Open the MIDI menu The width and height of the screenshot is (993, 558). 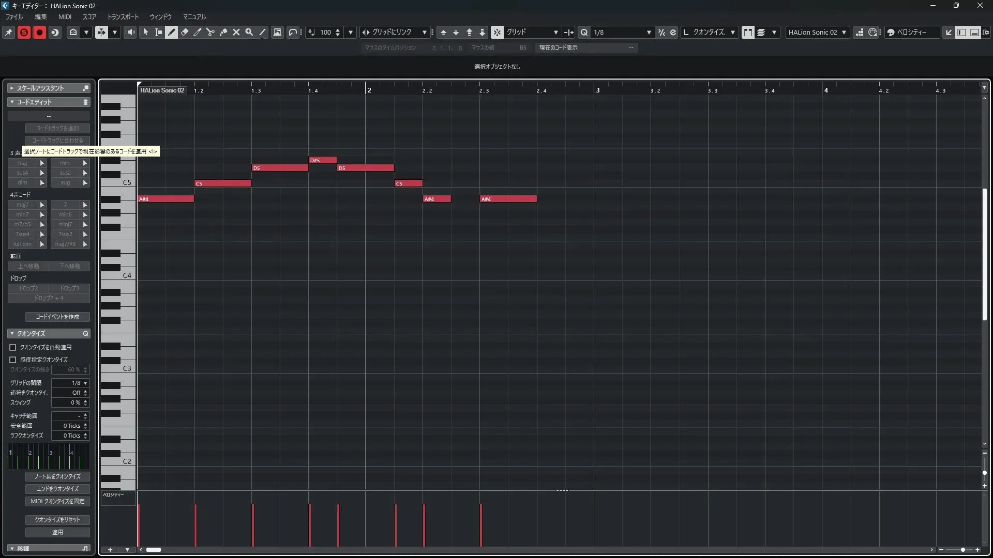65,17
